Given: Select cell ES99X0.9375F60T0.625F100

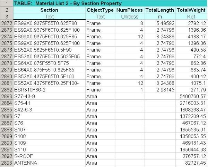Looking at the screenshot, I should pos(49,30).
